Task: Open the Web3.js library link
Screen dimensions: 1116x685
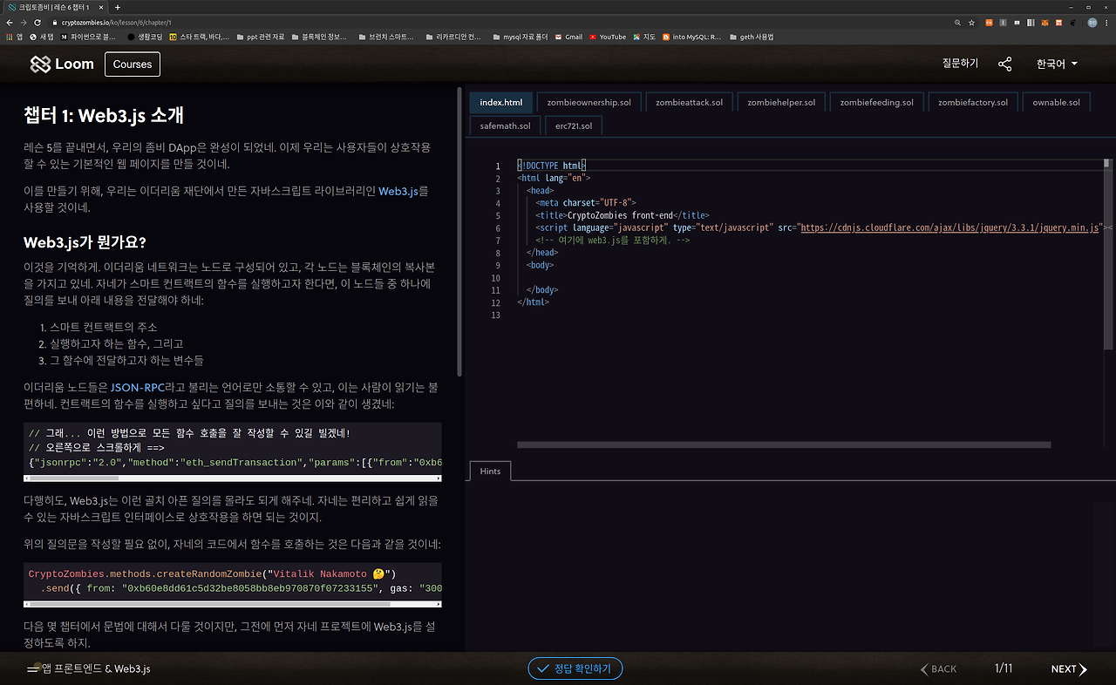Action: tap(400, 191)
